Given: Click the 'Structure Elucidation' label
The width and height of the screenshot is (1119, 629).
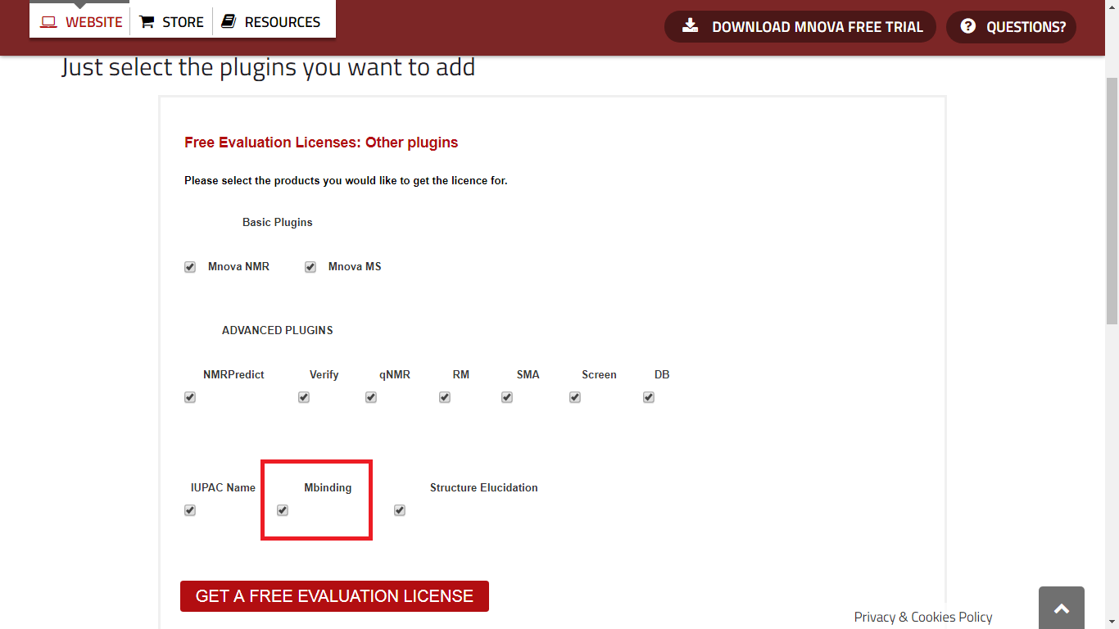Looking at the screenshot, I should 484,487.
